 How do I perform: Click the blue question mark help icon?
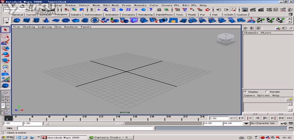click(151, 9)
